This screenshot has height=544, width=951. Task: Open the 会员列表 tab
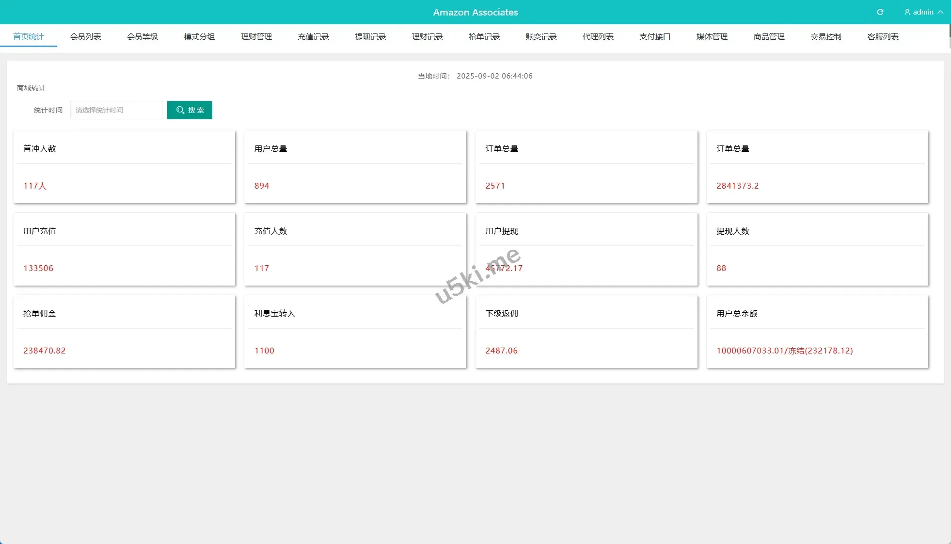[85, 37]
